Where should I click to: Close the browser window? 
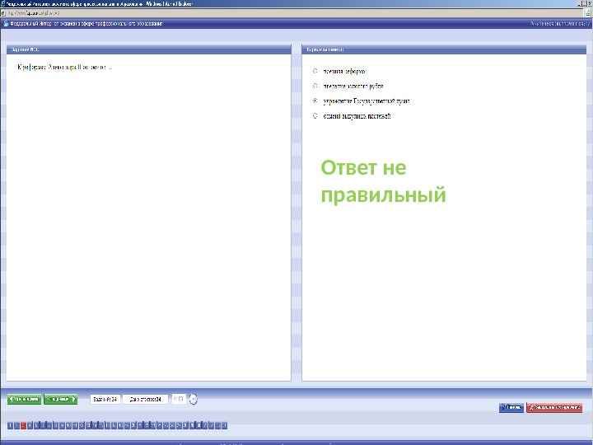coord(589,3)
